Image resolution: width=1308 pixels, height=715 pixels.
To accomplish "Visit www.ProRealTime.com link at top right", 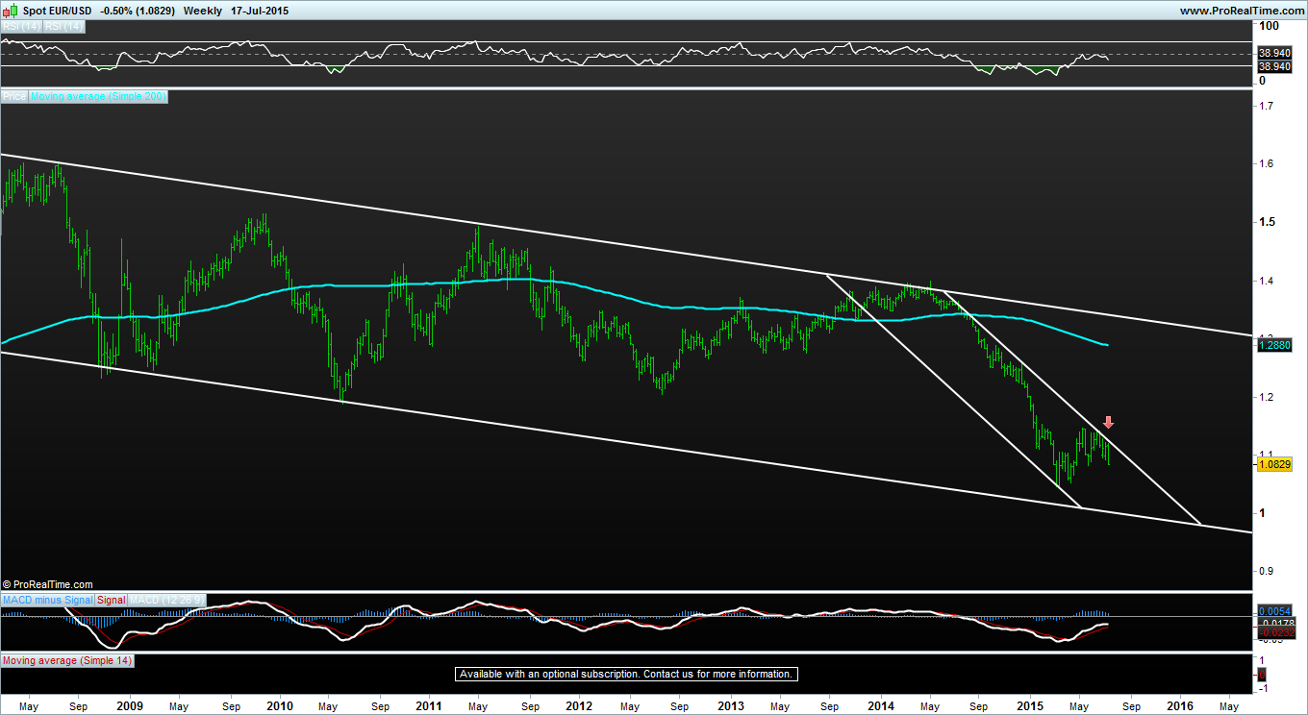I will (1241, 11).
